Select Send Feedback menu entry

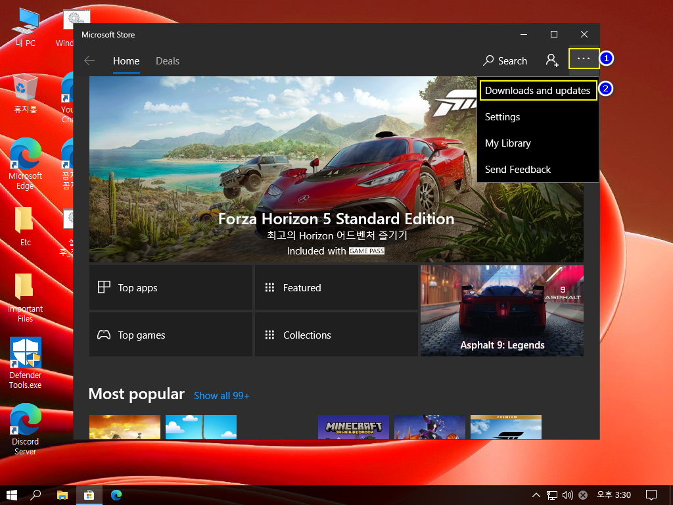538,170
